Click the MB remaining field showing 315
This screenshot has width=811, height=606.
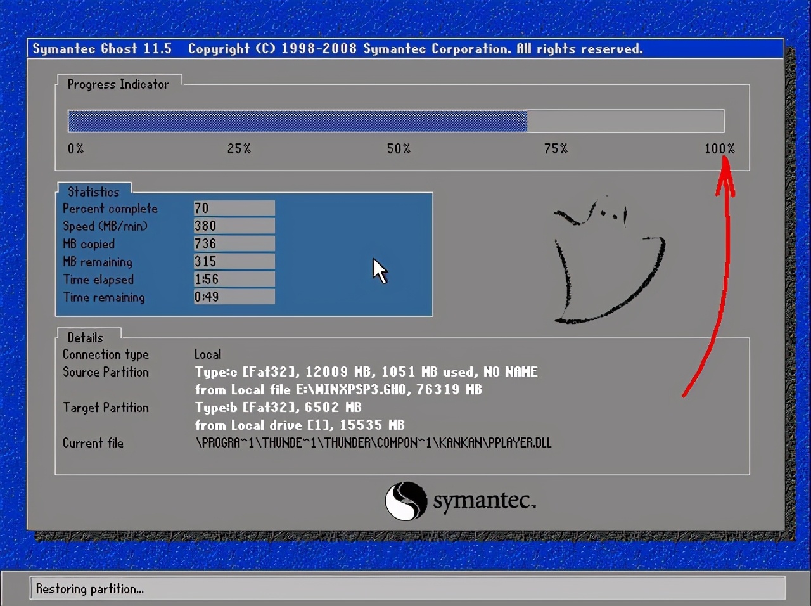pos(233,261)
